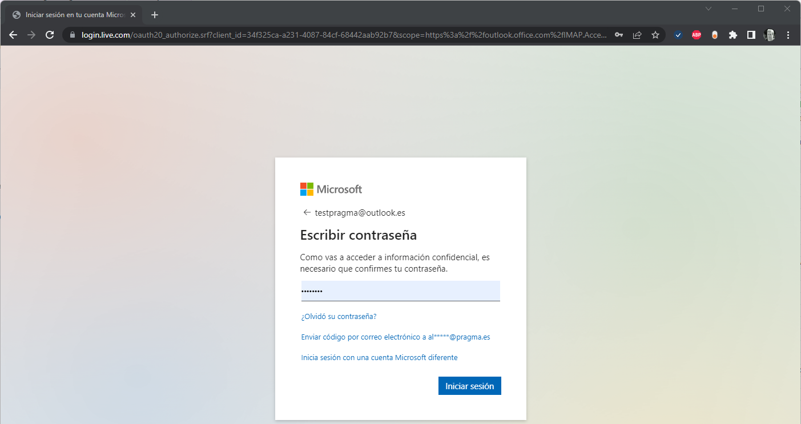
Task: Open the Chrome profile avatar
Action: point(770,35)
